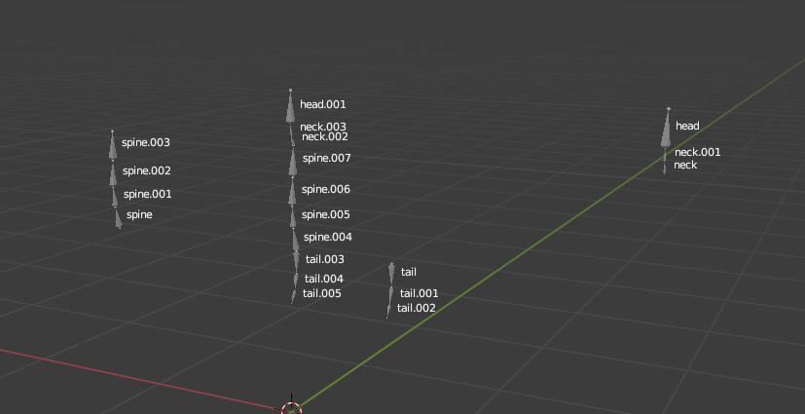Click the bone labeled tail
The image size is (805, 414).
click(x=391, y=275)
